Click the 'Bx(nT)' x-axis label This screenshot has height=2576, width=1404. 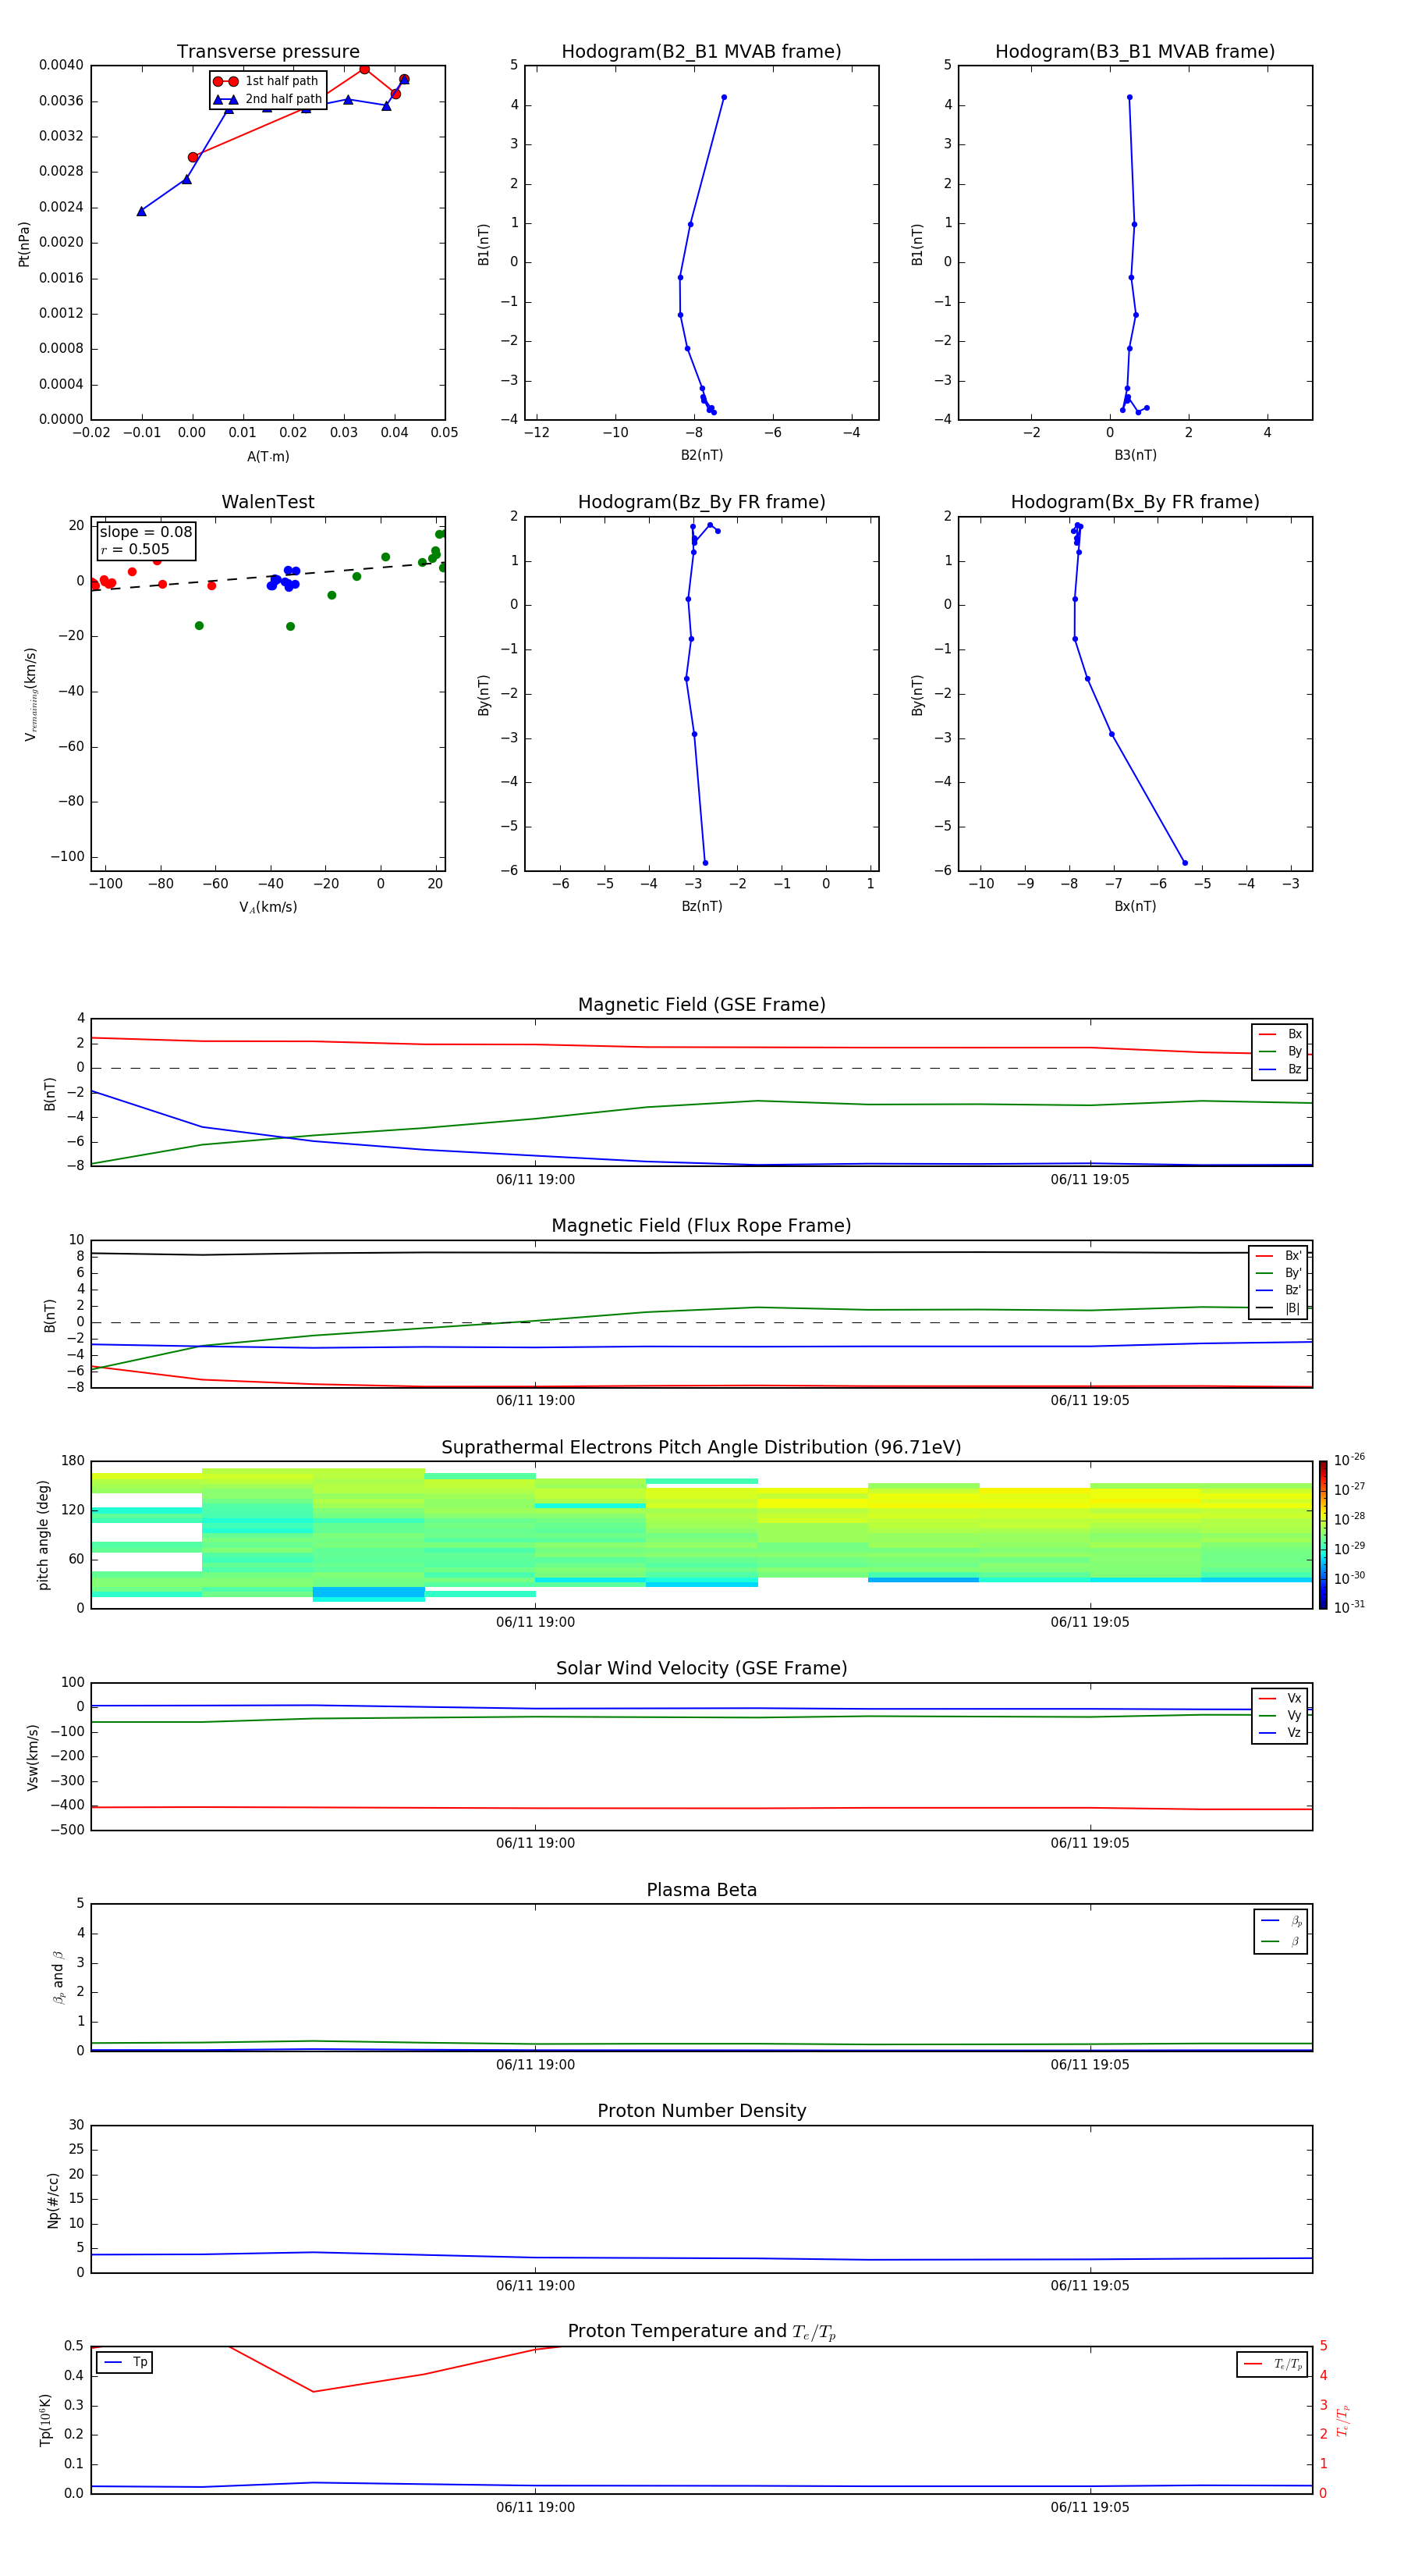(x=1135, y=906)
